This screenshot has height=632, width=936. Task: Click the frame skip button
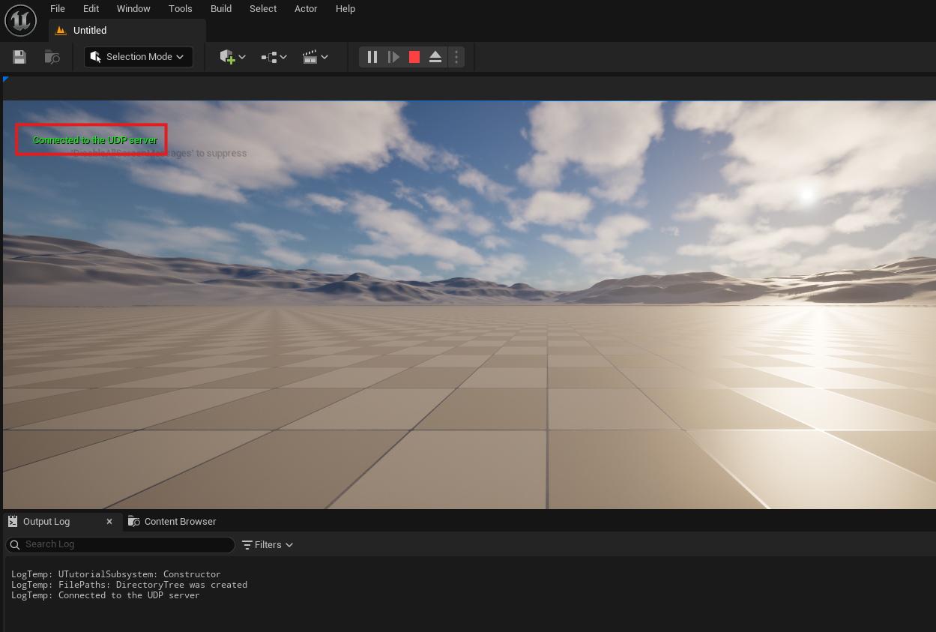(393, 57)
